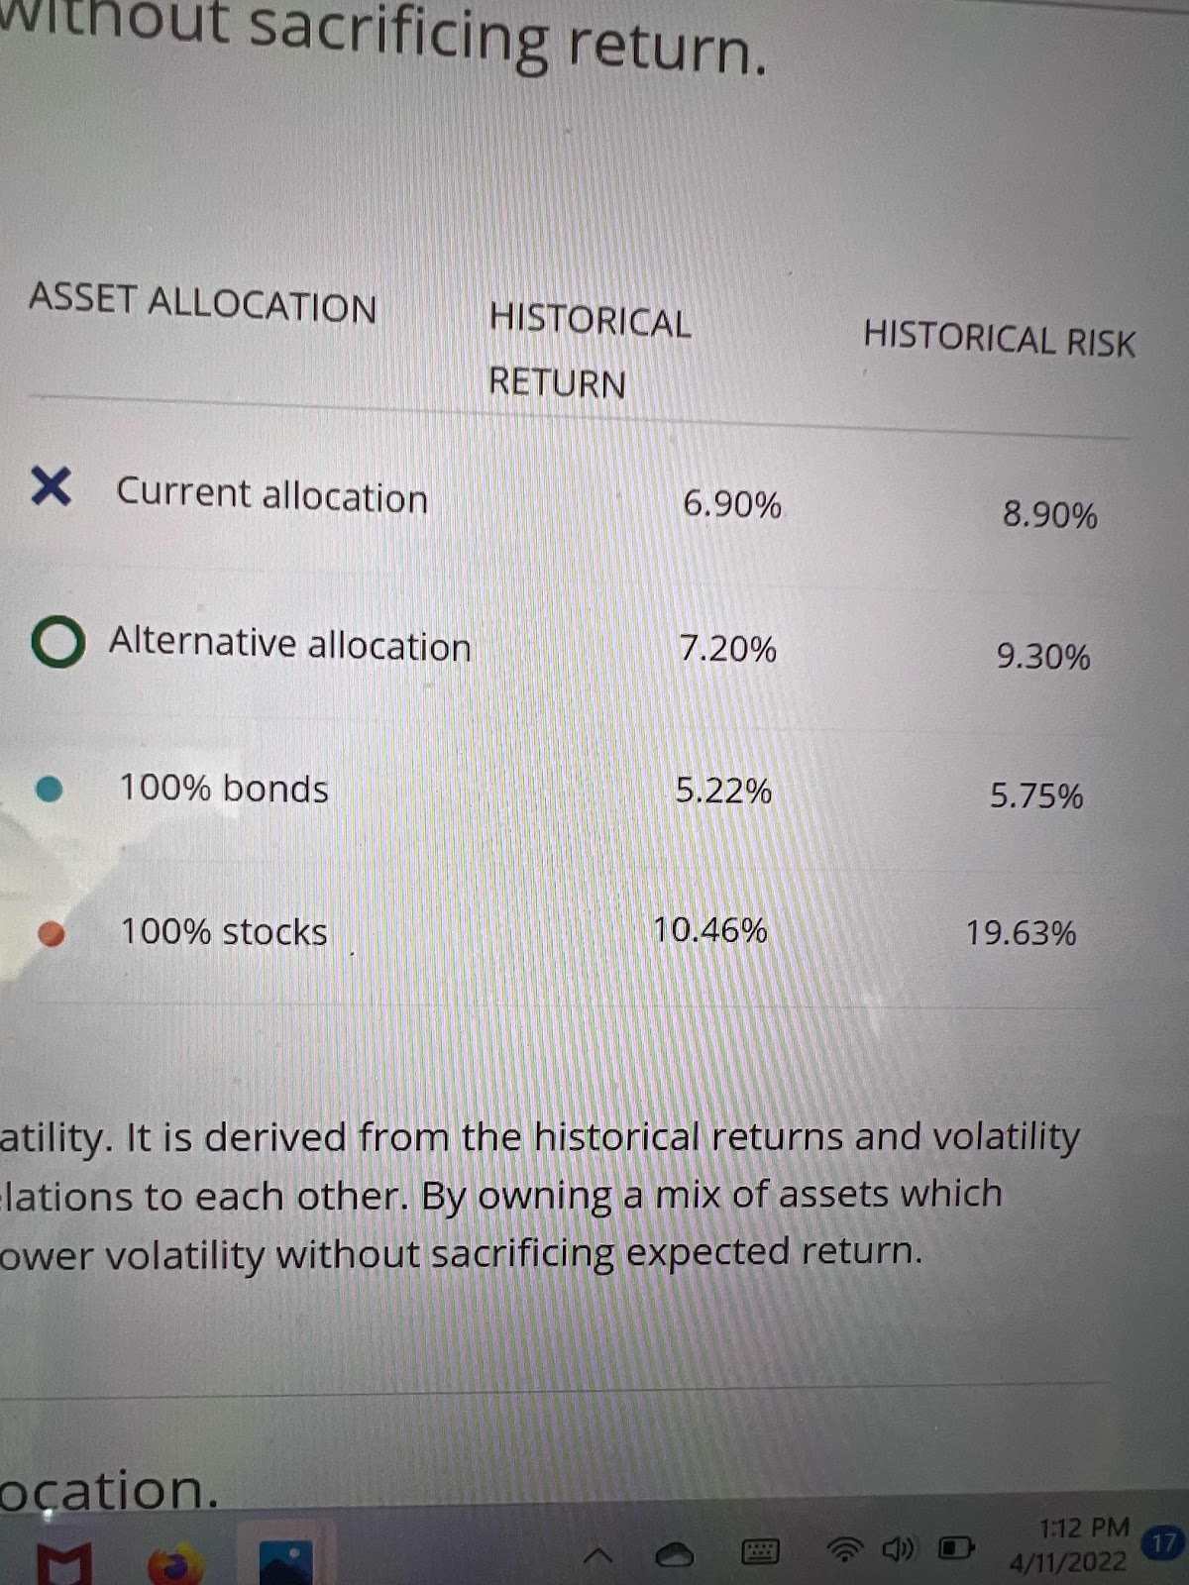The height and width of the screenshot is (1585, 1189).
Task: Click the Current allocation row label
Action: [272, 494]
